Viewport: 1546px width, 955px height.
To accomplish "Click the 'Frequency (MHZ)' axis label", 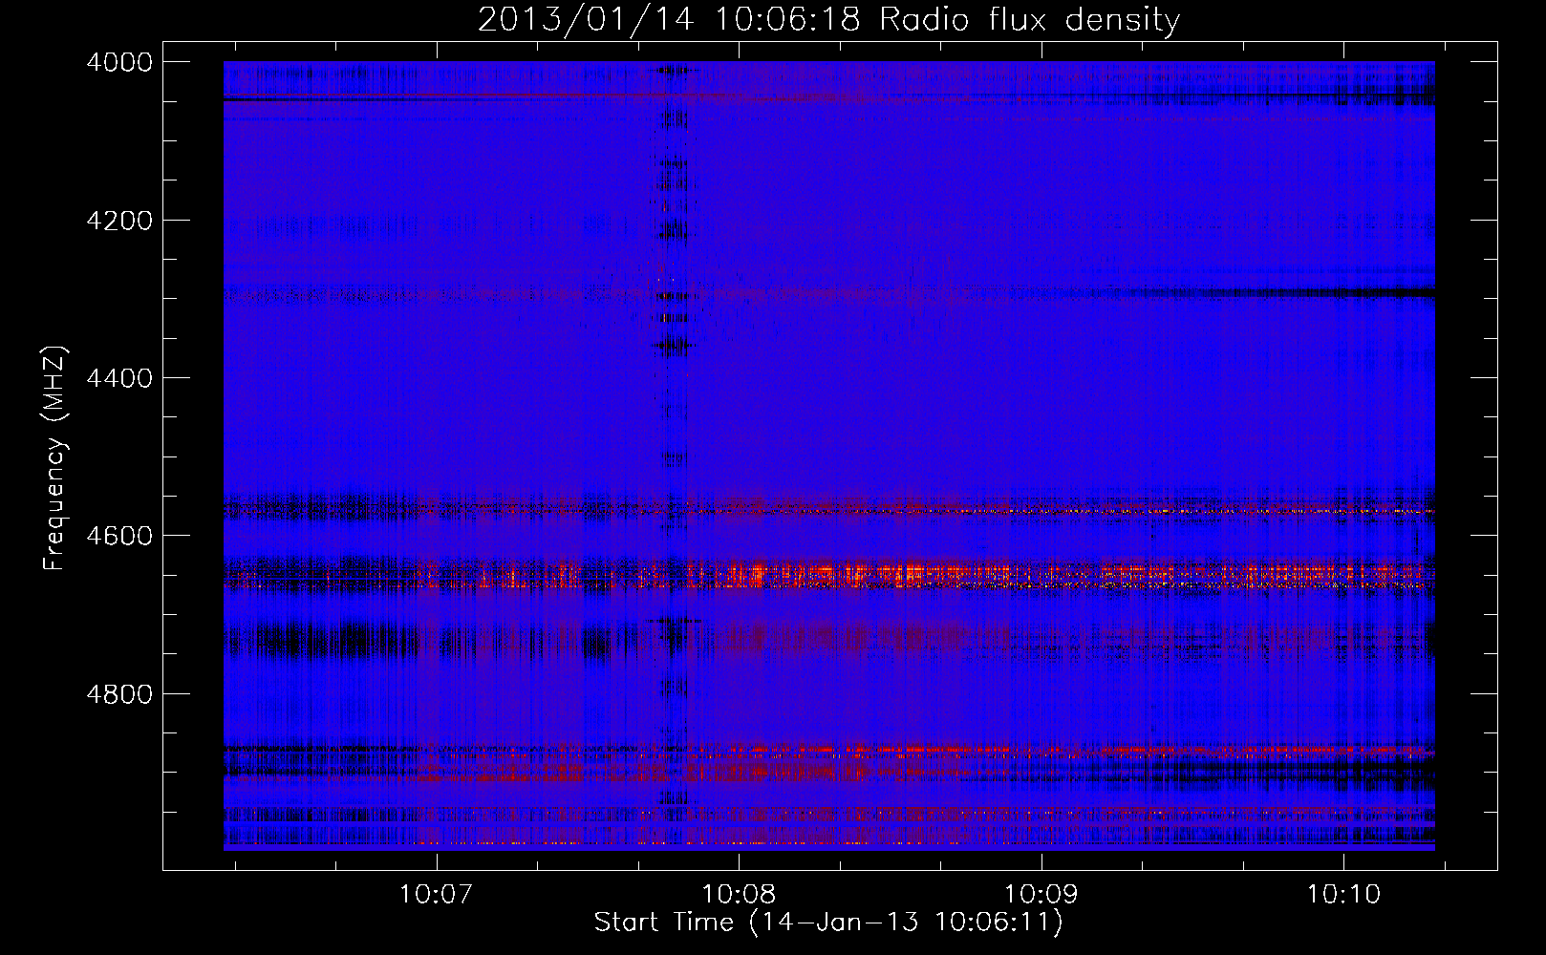I will (x=54, y=458).
